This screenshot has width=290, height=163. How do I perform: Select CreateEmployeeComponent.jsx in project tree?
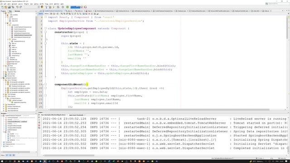coord(23,27)
